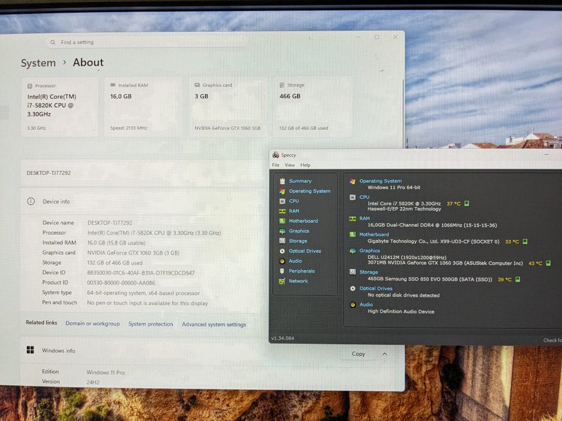Image resolution: width=562 pixels, height=421 pixels.
Task: Click the CPU chip icon in Speccy sidebar
Action: [282, 201]
